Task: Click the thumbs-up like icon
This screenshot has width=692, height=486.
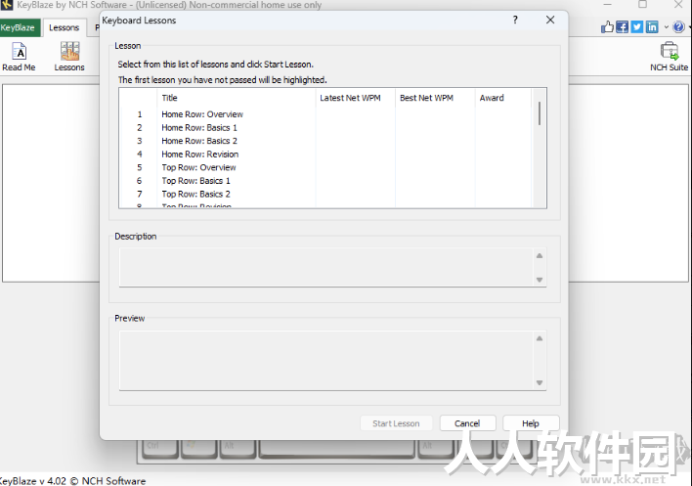Action: tap(607, 27)
